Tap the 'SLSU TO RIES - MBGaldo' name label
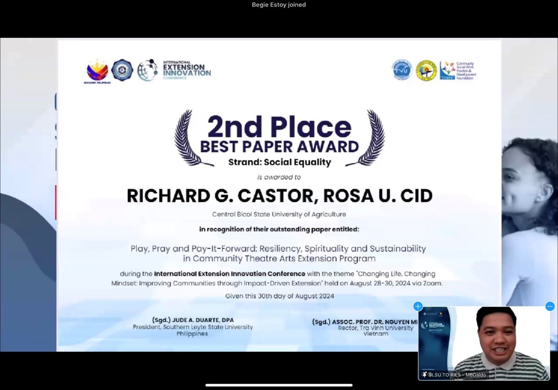The height and width of the screenshot is (390, 558). [x=457, y=375]
